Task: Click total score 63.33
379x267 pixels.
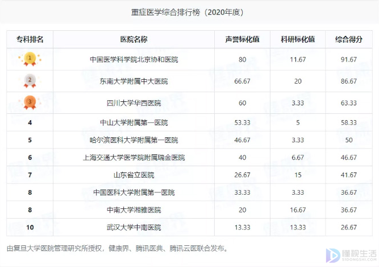Action: point(349,103)
